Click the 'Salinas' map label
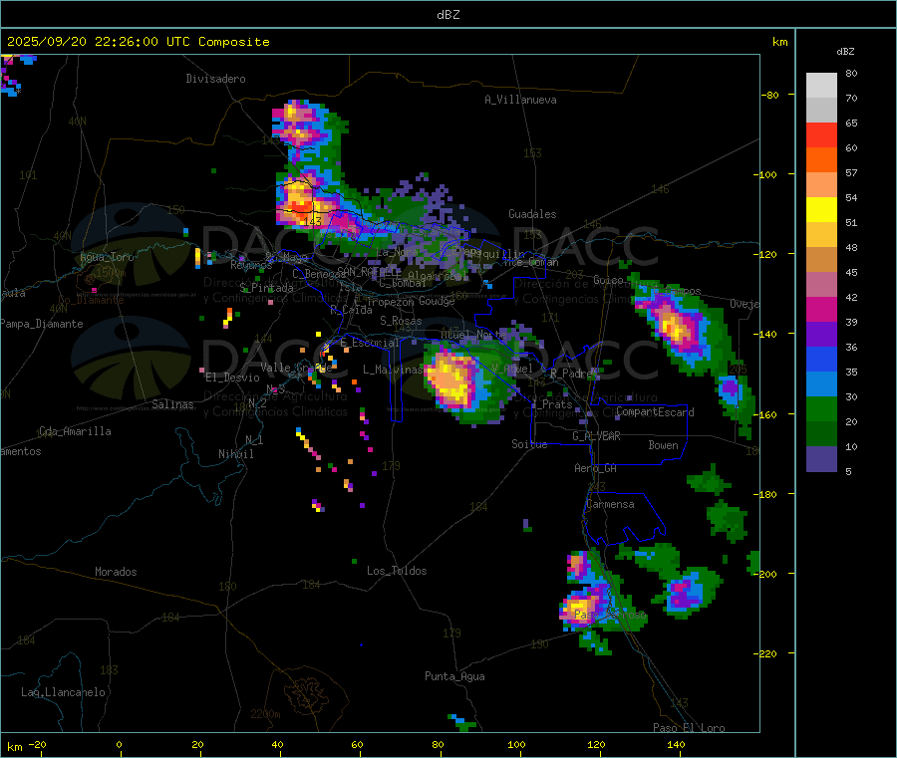 click(x=172, y=404)
